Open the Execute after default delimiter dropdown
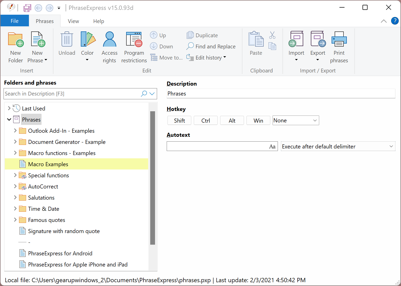 click(x=338, y=146)
